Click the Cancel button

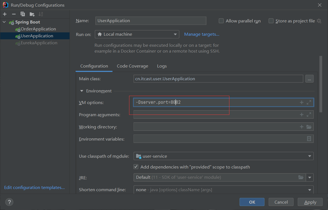tap(281, 202)
